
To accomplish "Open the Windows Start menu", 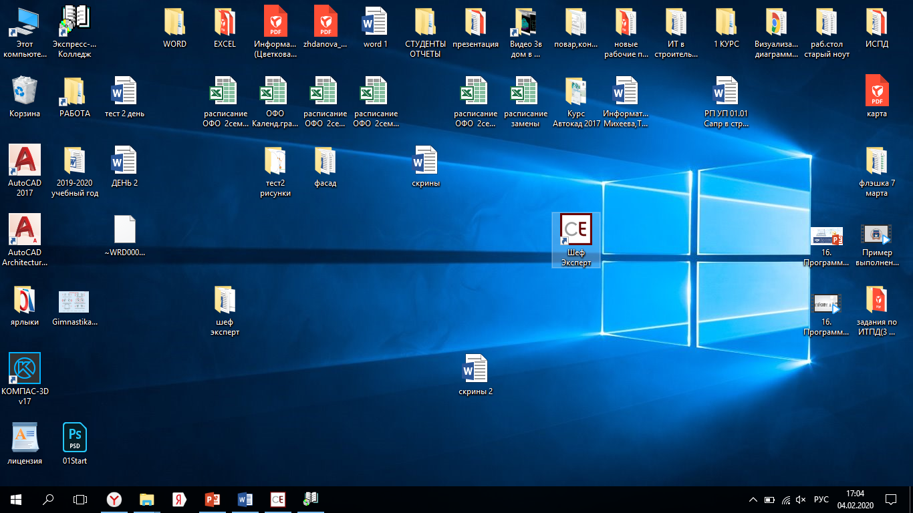I will click(x=16, y=500).
